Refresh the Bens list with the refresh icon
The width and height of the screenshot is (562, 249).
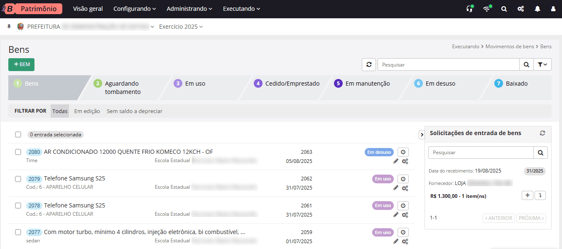(368, 64)
